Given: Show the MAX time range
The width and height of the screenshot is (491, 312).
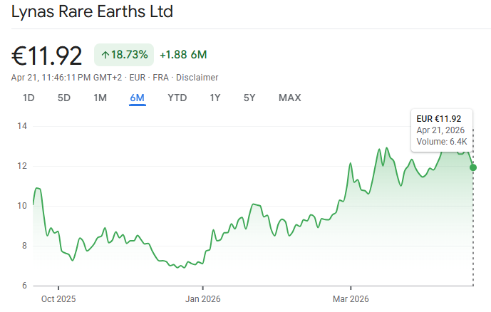Looking at the screenshot, I should 289,98.
